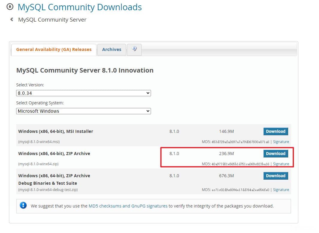
Task: Open the MySQL Community Downloads heading link
Action: [x=80, y=7]
